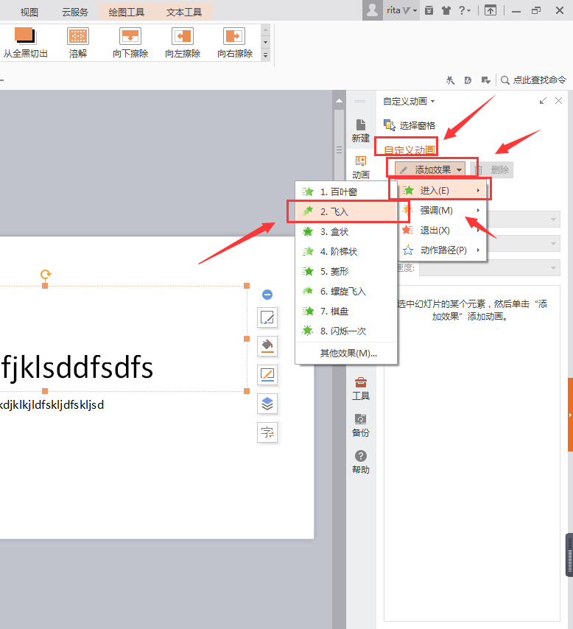Click the 选择窗格 button

point(409,125)
